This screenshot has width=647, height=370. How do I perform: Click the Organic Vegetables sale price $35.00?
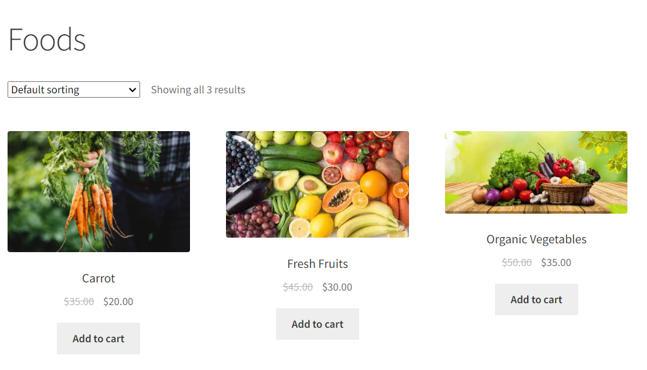[x=556, y=262]
